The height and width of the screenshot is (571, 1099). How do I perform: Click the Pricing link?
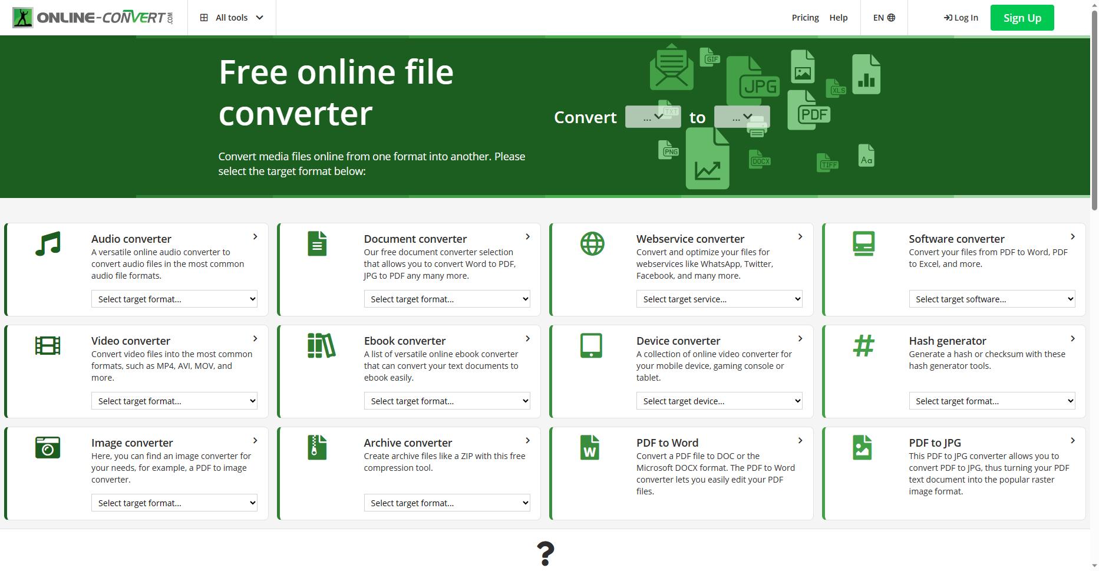[x=805, y=17]
